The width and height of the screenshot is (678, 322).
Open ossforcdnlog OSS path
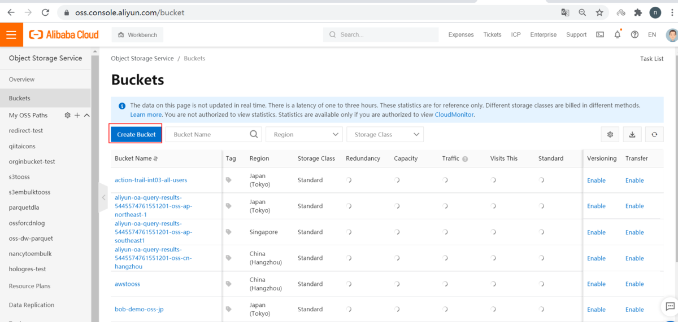[27, 223]
